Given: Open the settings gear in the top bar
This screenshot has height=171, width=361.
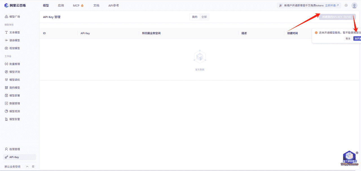Looking at the screenshot, I should click(x=346, y=5).
